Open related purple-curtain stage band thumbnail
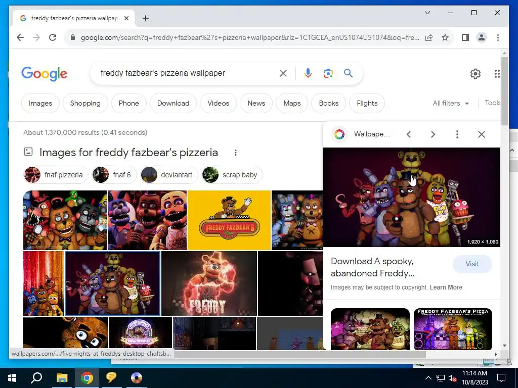Screen dimensions: 518x388 point(370,329)
